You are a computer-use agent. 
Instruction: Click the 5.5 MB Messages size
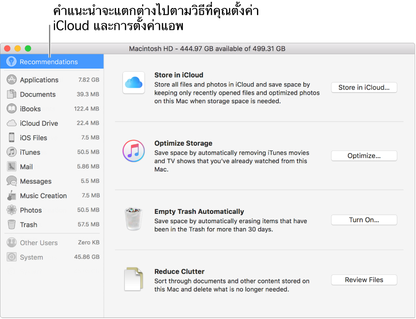[x=90, y=181]
